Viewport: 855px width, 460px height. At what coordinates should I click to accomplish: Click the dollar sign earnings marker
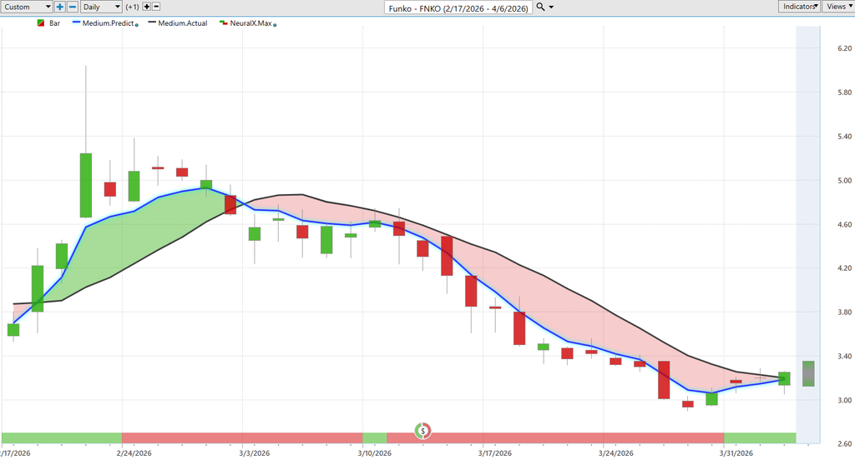[x=423, y=431]
